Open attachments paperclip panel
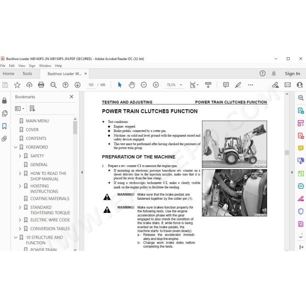306x306 pixels. click(4, 139)
